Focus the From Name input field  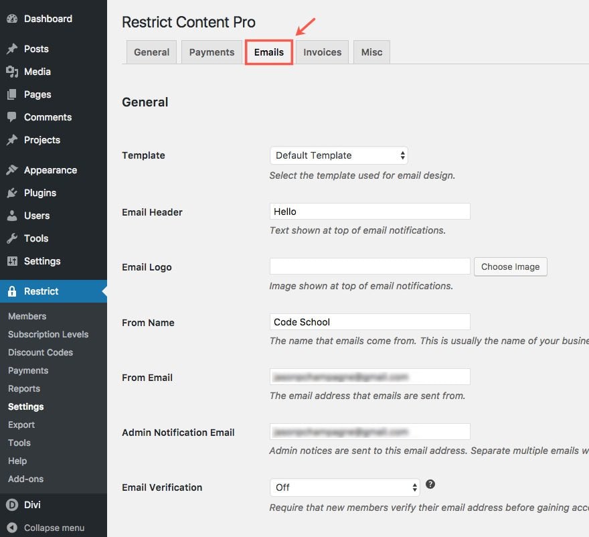[x=369, y=322]
